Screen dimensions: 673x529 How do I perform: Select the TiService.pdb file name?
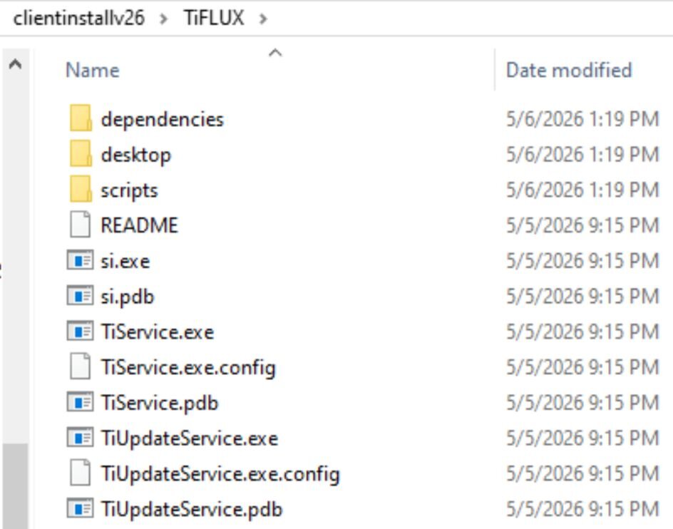coord(160,404)
